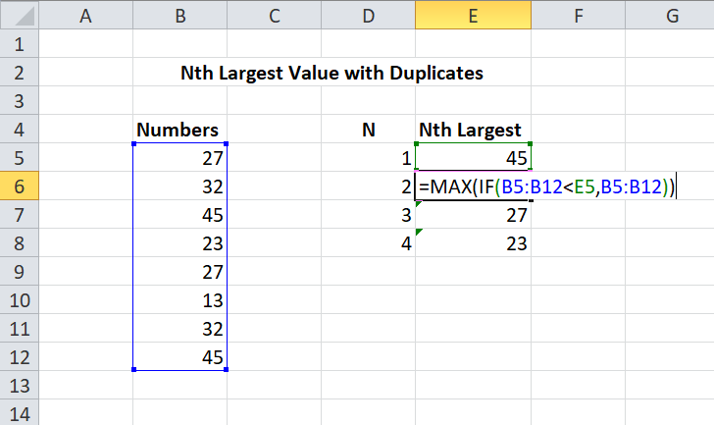Click cell D6 with N value 2
This screenshot has width=714, height=425.
pyautogui.click(x=369, y=186)
